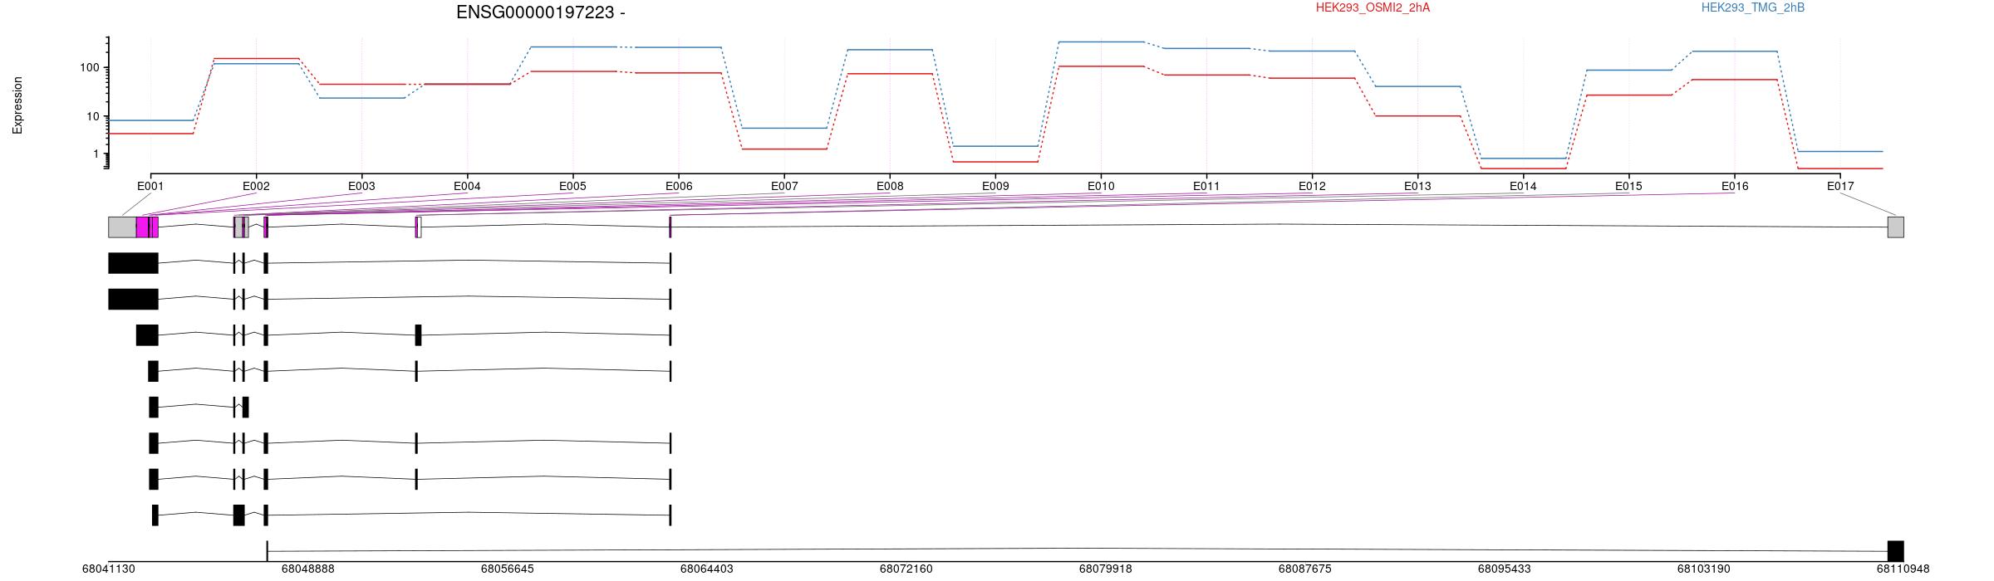The image size is (1994, 581).
Task: Click the red expression line above E002
Action: [x=256, y=59]
